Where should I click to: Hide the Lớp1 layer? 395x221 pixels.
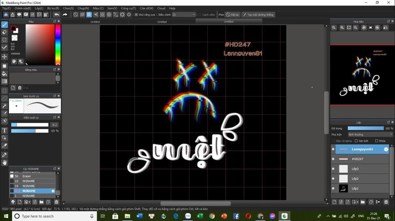(333, 188)
